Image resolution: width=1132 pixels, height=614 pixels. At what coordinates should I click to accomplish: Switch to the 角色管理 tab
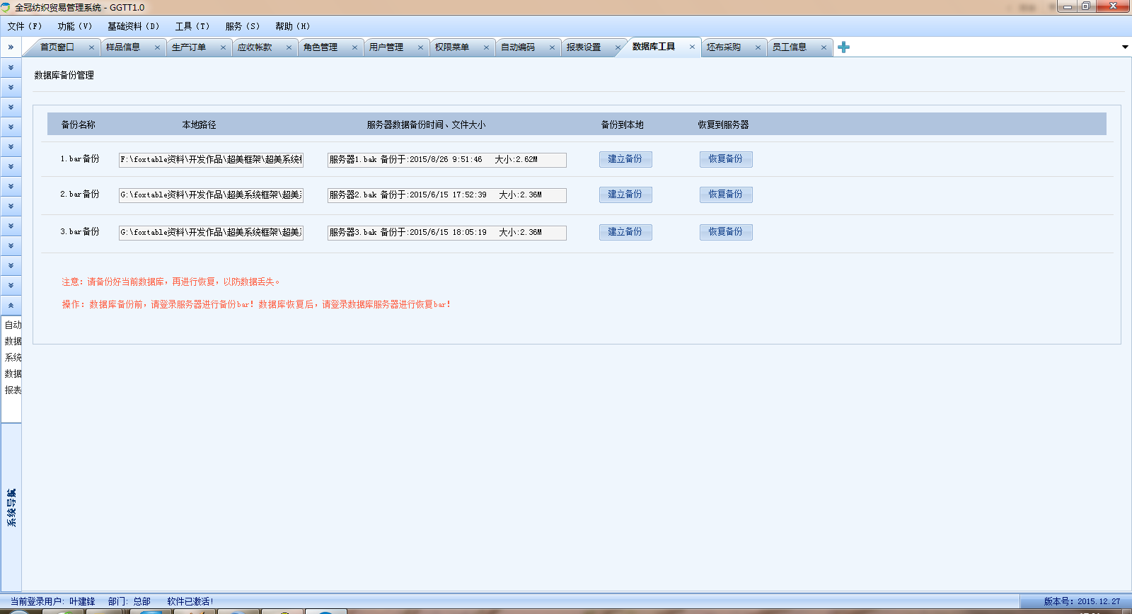[x=320, y=47]
